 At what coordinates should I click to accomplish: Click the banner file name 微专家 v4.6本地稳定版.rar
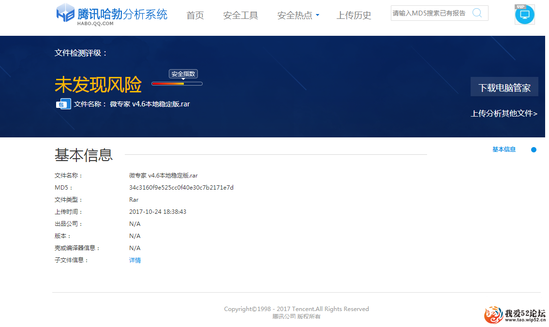click(150, 104)
